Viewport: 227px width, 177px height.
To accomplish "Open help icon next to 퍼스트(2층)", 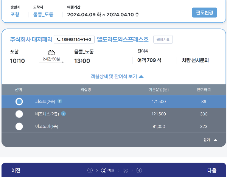I will pyautogui.click(x=60, y=101).
